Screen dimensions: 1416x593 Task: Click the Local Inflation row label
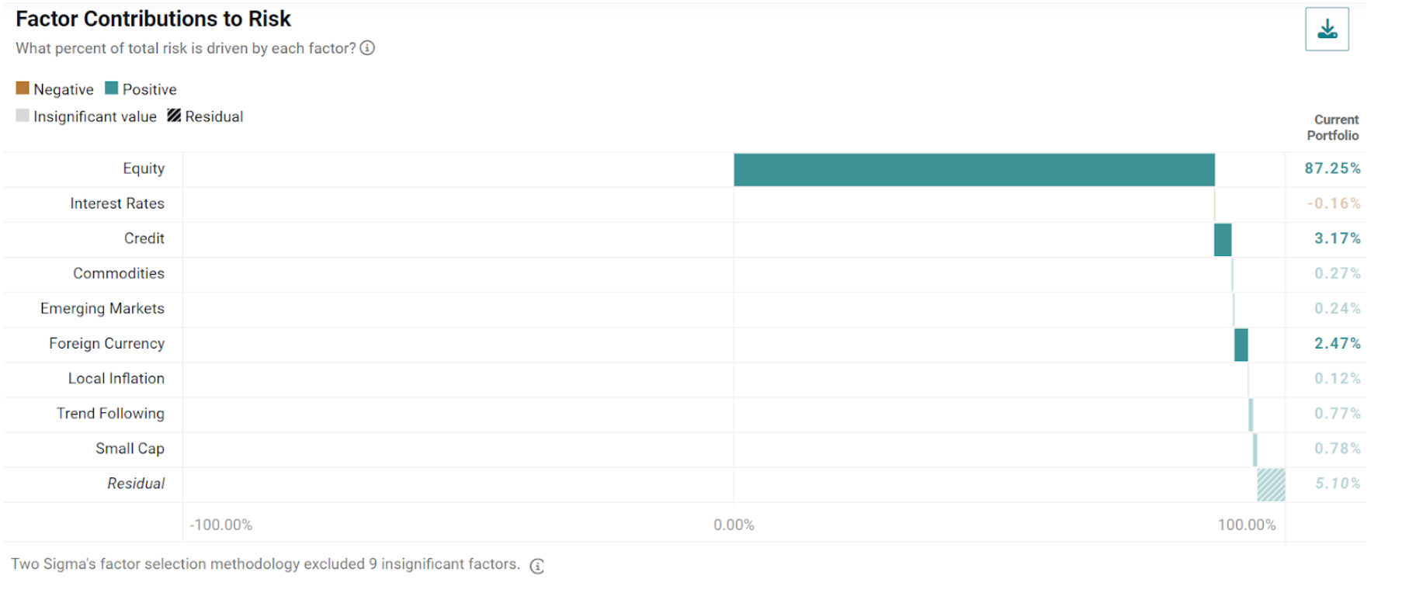click(x=116, y=378)
